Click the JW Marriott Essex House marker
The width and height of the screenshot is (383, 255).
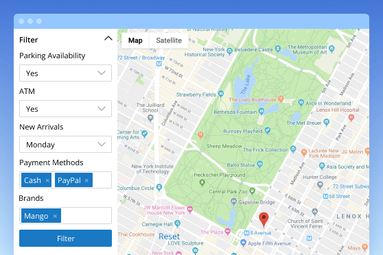[x=190, y=209]
